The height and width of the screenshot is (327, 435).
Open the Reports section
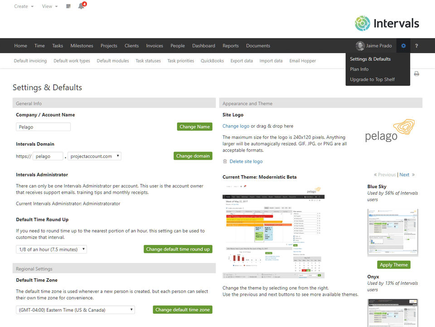pyautogui.click(x=231, y=46)
